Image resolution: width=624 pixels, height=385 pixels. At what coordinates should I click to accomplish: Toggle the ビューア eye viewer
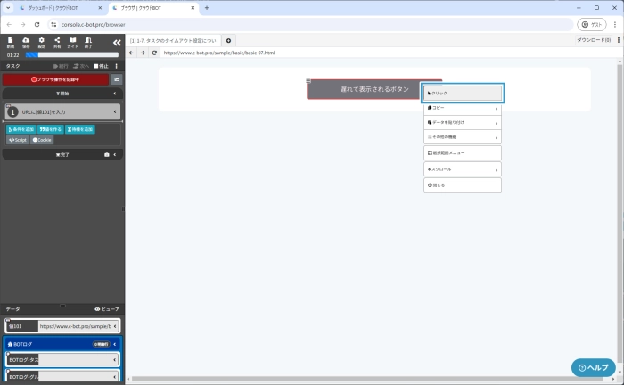point(107,308)
